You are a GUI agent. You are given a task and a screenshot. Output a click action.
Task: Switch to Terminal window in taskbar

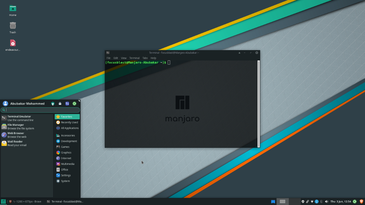(x=65, y=201)
